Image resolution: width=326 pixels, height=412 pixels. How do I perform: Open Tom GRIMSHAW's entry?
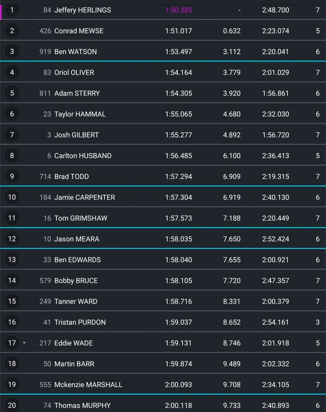(x=81, y=218)
